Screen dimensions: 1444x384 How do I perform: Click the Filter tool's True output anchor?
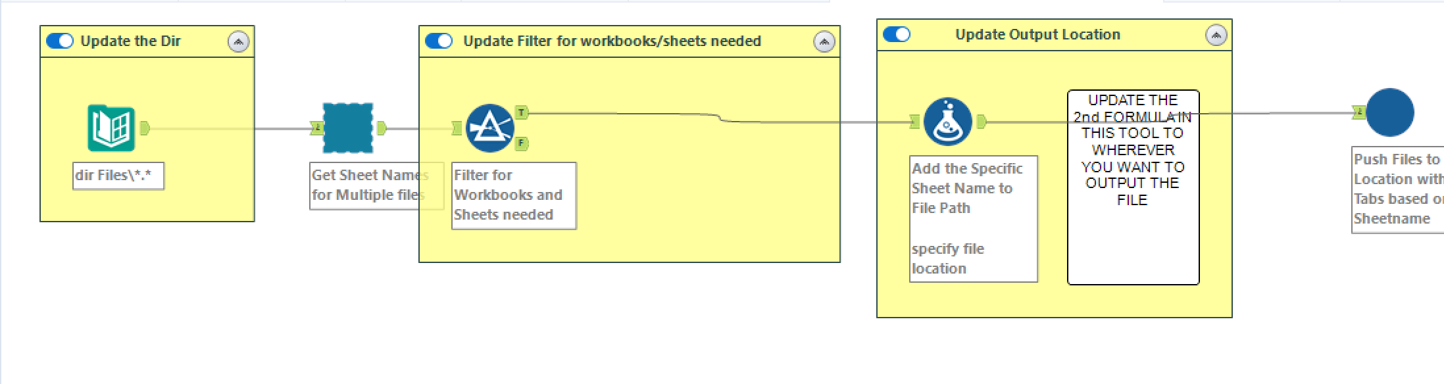tap(522, 112)
